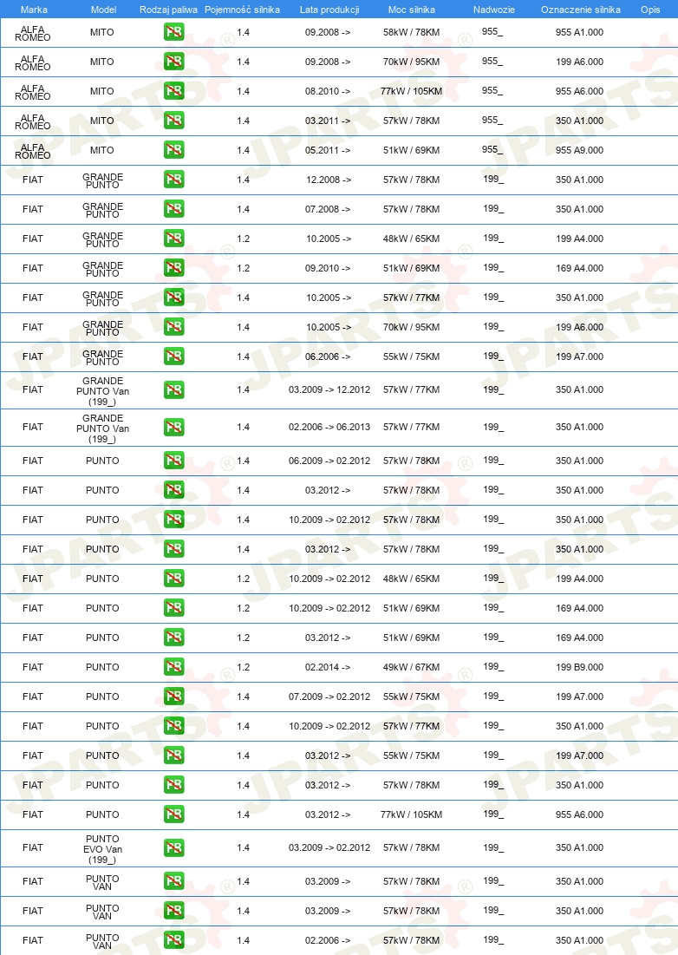Screen dimensions: 678x955
Task: Click the Model column header
Action: pos(103,10)
